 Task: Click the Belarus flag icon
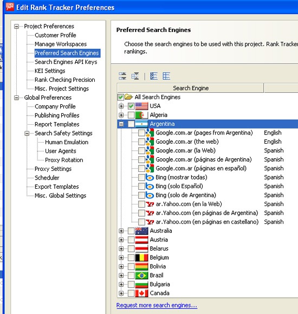[141, 248]
